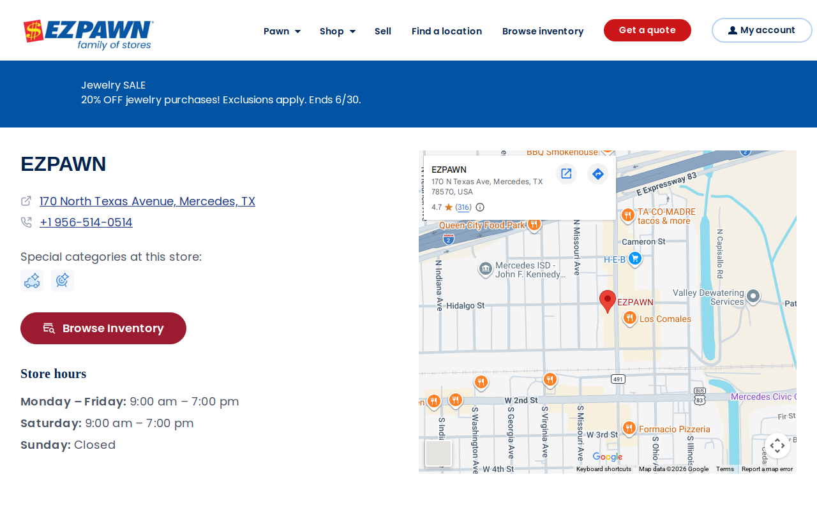
Task: Click the Los Comales restaurant marker
Action: click(629, 318)
